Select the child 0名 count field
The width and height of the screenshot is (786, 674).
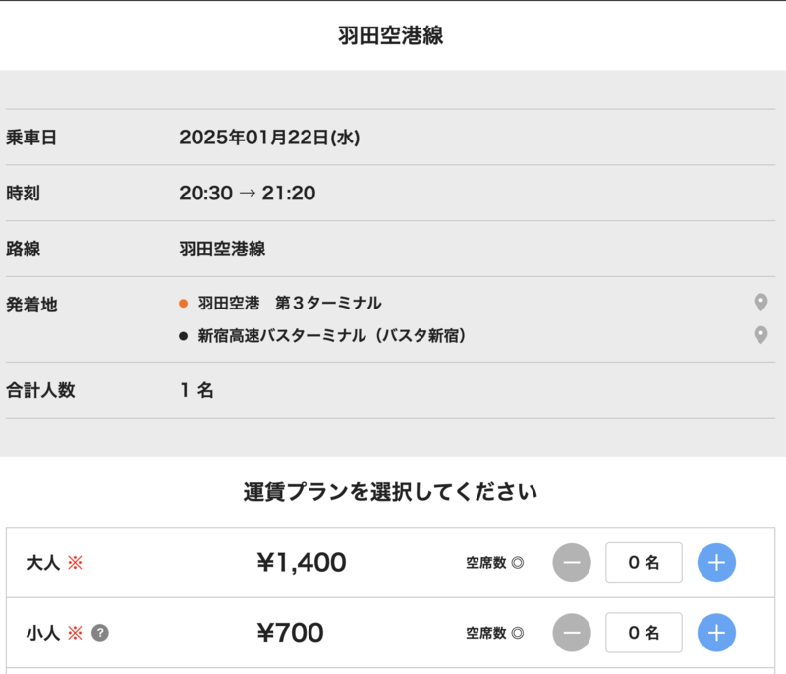coord(644,633)
